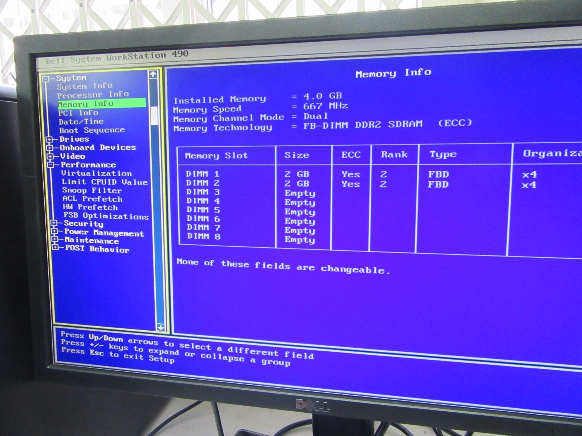Click the Memory Slot column header

pos(216,156)
